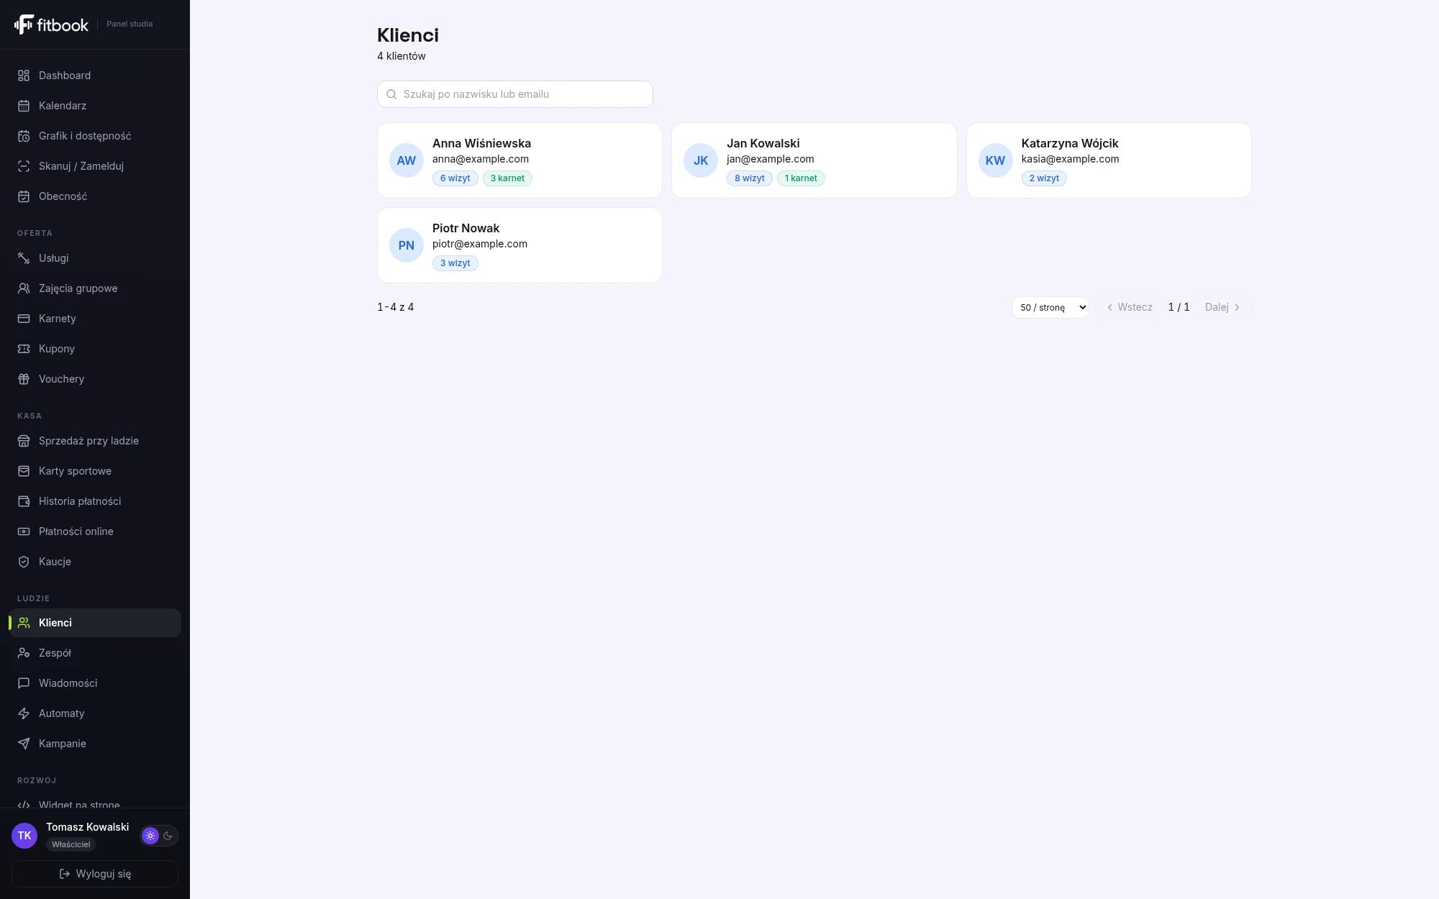This screenshot has height=899, width=1439.
Task: Open Anna Wiśniewska client card
Action: click(x=519, y=160)
